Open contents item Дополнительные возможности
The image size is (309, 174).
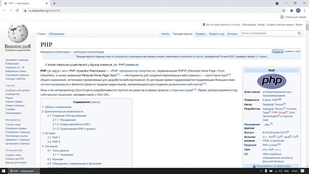(64, 112)
